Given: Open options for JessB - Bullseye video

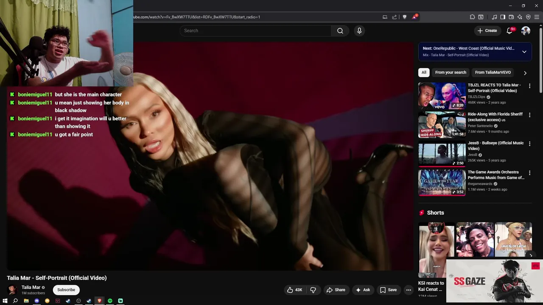Looking at the screenshot, I should 529,144.
